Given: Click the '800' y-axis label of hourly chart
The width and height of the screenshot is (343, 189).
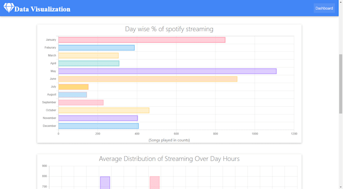Looking at the screenshot, I should point(44,176).
